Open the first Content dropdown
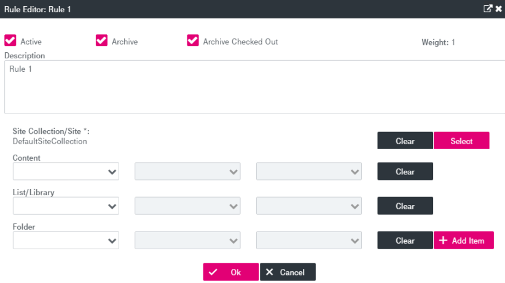Image resolution: width=505 pixels, height=283 pixels. [66, 172]
